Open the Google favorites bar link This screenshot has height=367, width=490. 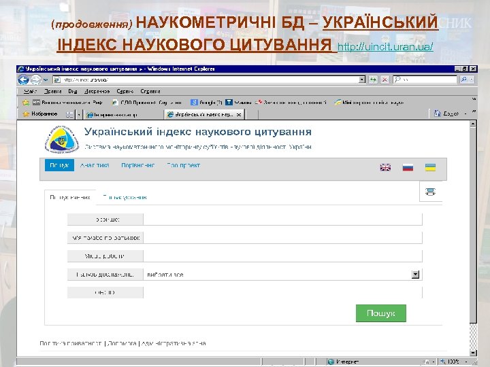[206, 103]
